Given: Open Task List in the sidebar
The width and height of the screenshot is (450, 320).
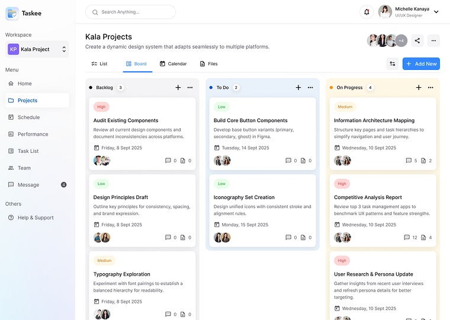Looking at the screenshot, I should click(37, 151).
